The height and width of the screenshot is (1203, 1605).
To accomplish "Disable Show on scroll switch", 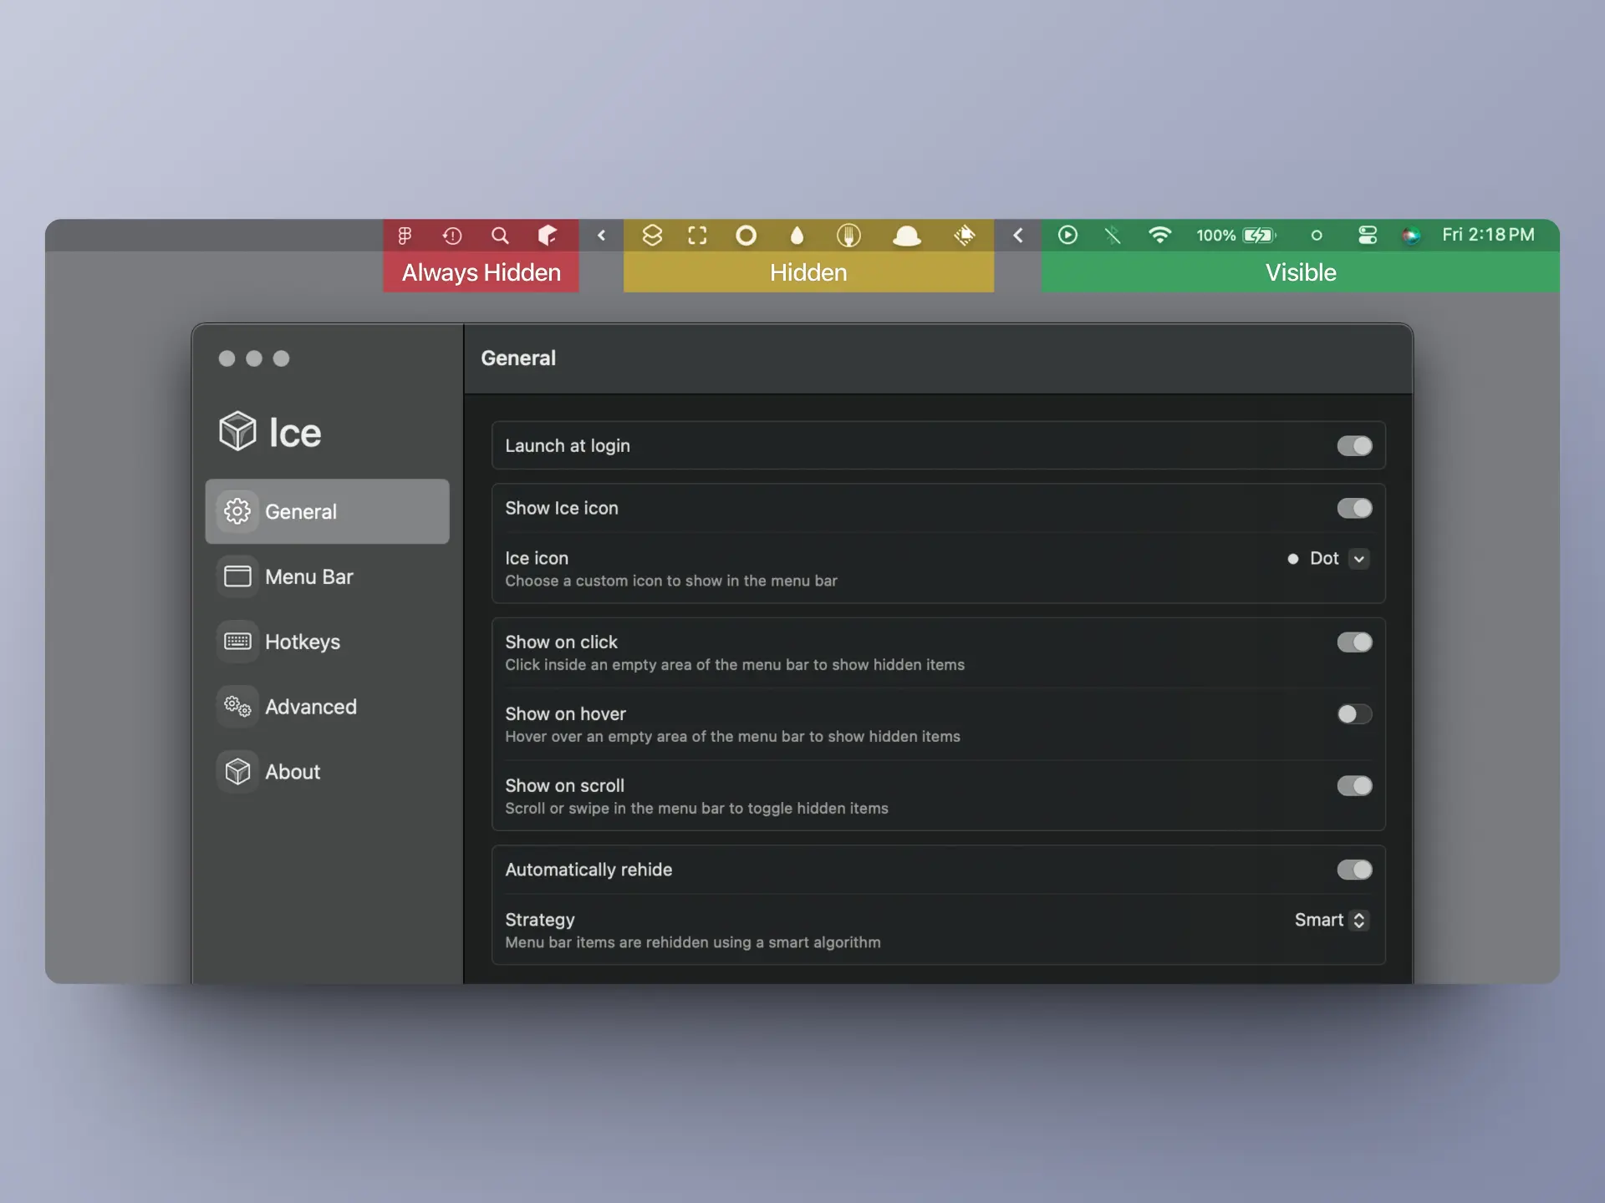I will pyautogui.click(x=1354, y=786).
